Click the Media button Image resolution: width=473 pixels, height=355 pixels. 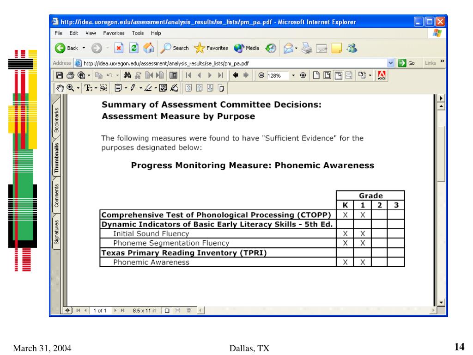coord(247,48)
